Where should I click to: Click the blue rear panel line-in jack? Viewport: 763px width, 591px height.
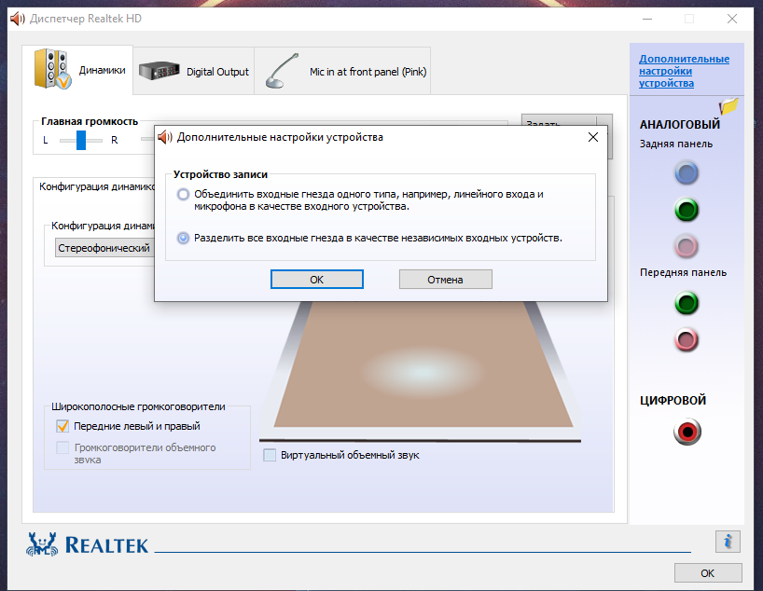tap(687, 173)
